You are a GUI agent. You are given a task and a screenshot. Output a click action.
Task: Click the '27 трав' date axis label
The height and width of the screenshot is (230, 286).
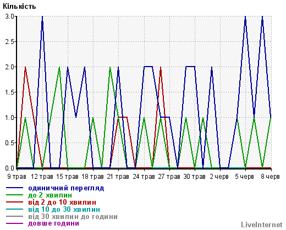[x=169, y=177]
